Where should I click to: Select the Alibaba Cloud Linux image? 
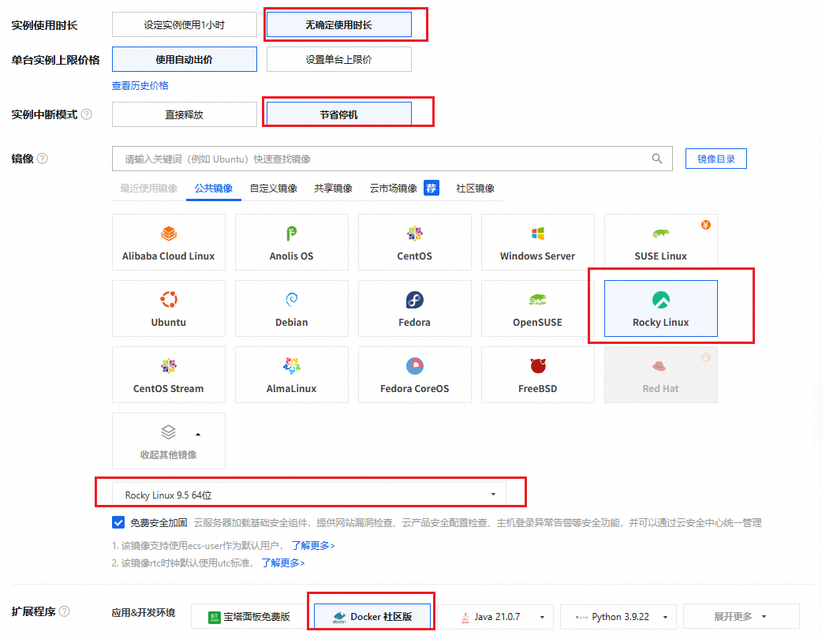(168, 242)
